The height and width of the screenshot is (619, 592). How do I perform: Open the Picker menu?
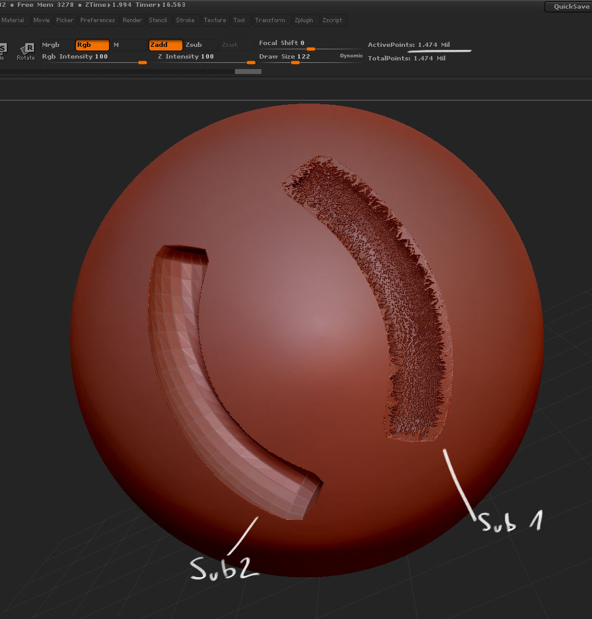[x=65, y=20]
